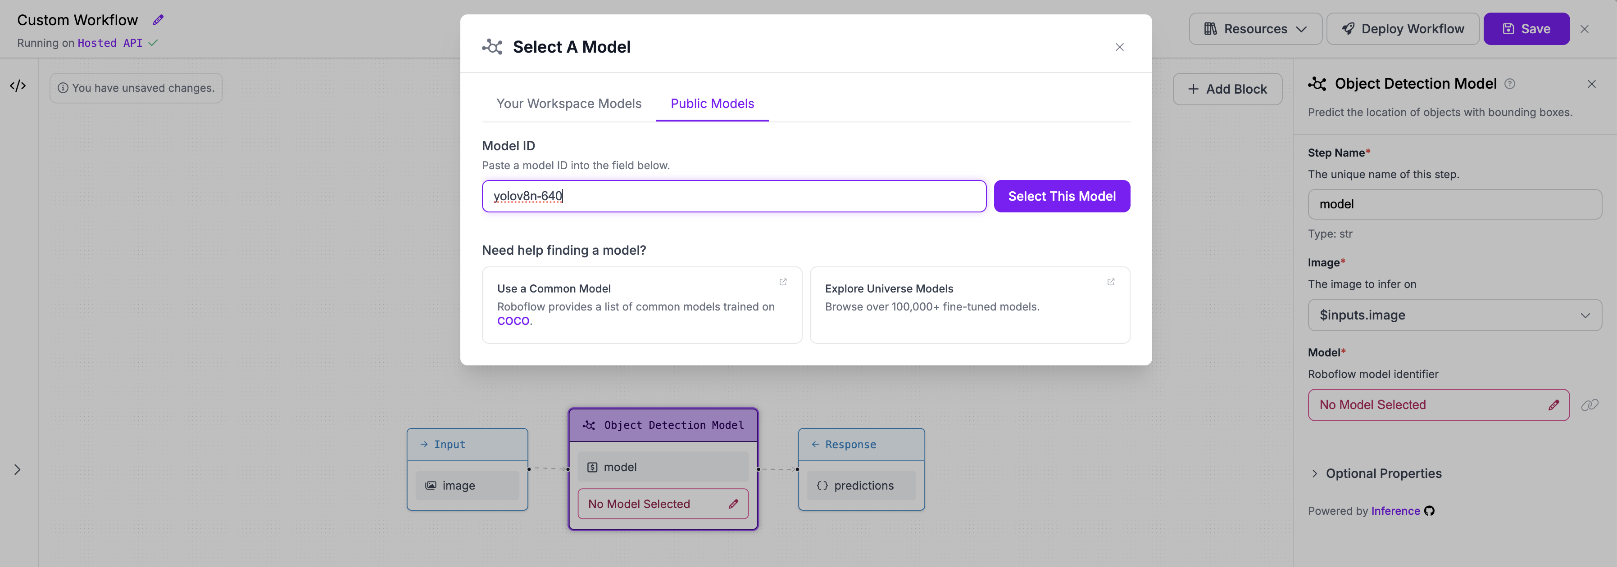Click the plus icon on Add Block

tap(1193, 89)
